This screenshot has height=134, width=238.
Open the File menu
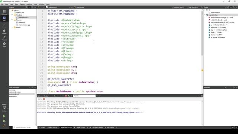[2, 4]
